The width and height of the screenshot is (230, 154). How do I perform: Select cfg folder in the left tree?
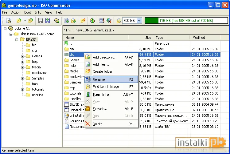point(34,51)
